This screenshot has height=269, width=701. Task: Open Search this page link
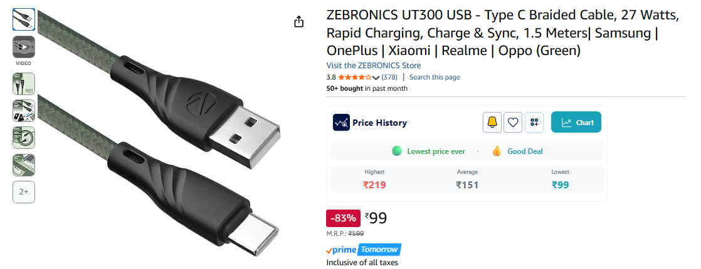pos(435,77)
